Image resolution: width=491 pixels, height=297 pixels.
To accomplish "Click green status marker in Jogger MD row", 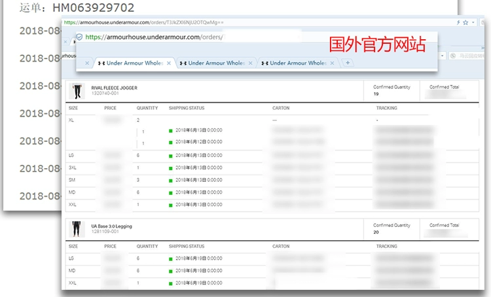I will pos(171,193).
